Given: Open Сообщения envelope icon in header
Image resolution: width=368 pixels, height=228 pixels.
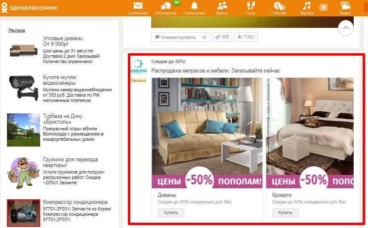Looking at the screenshot, I should [138, 6].
